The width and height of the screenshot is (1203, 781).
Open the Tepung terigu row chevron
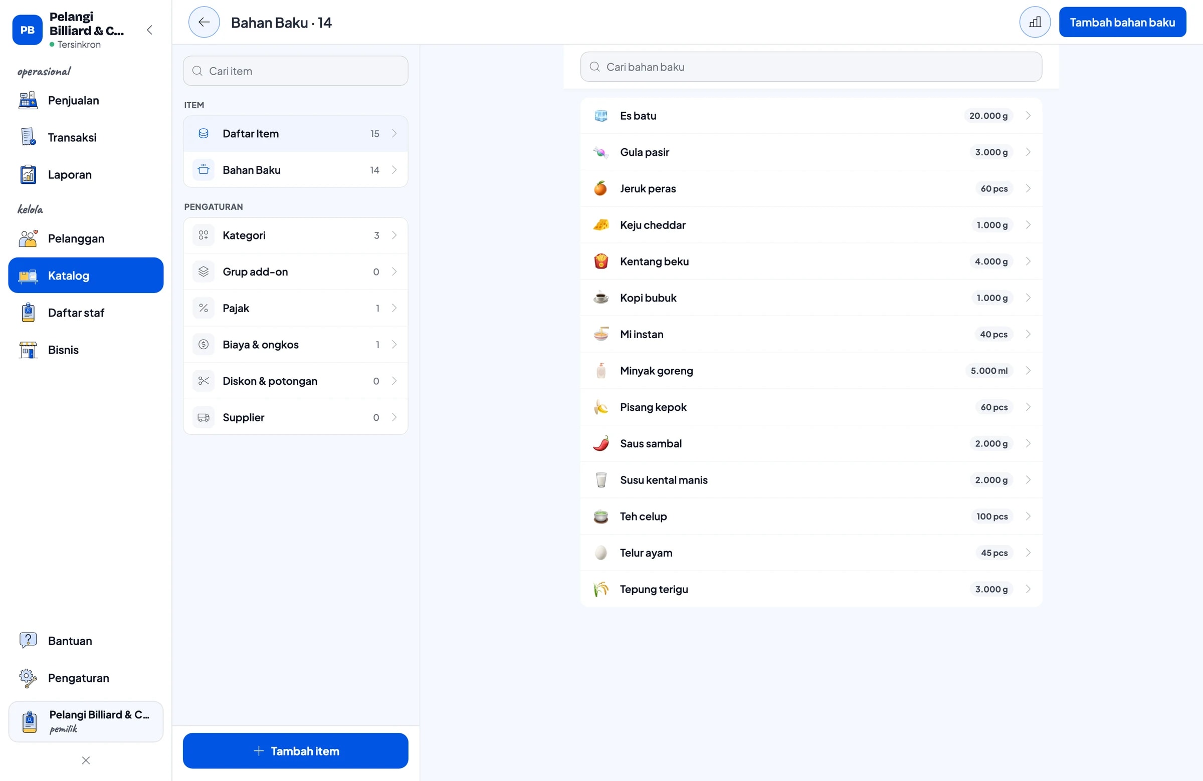point(1028,589)
